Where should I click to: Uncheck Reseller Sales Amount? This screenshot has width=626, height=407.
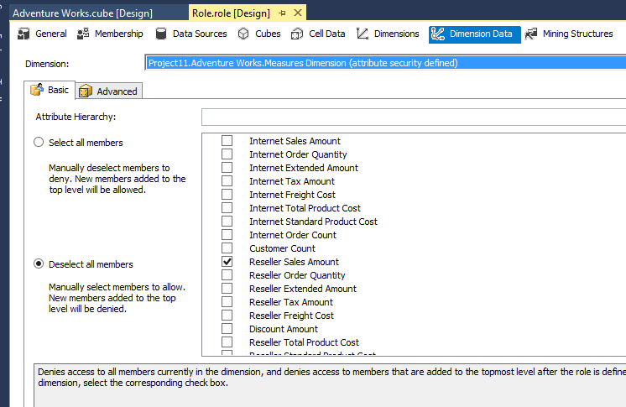point(227,262)
